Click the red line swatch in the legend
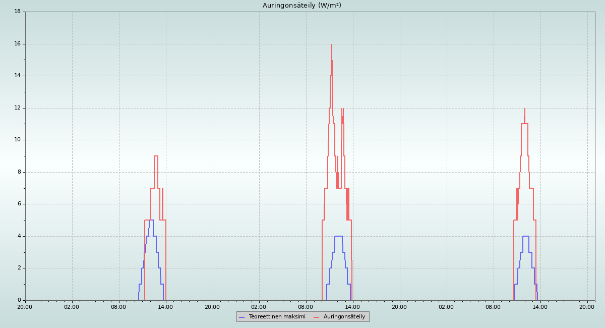Viewport: 605px width, 328px height. (x=317, y=317)
